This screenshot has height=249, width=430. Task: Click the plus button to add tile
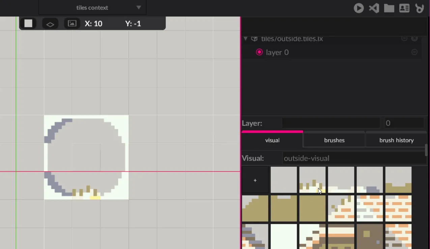(x=255, y=180)
